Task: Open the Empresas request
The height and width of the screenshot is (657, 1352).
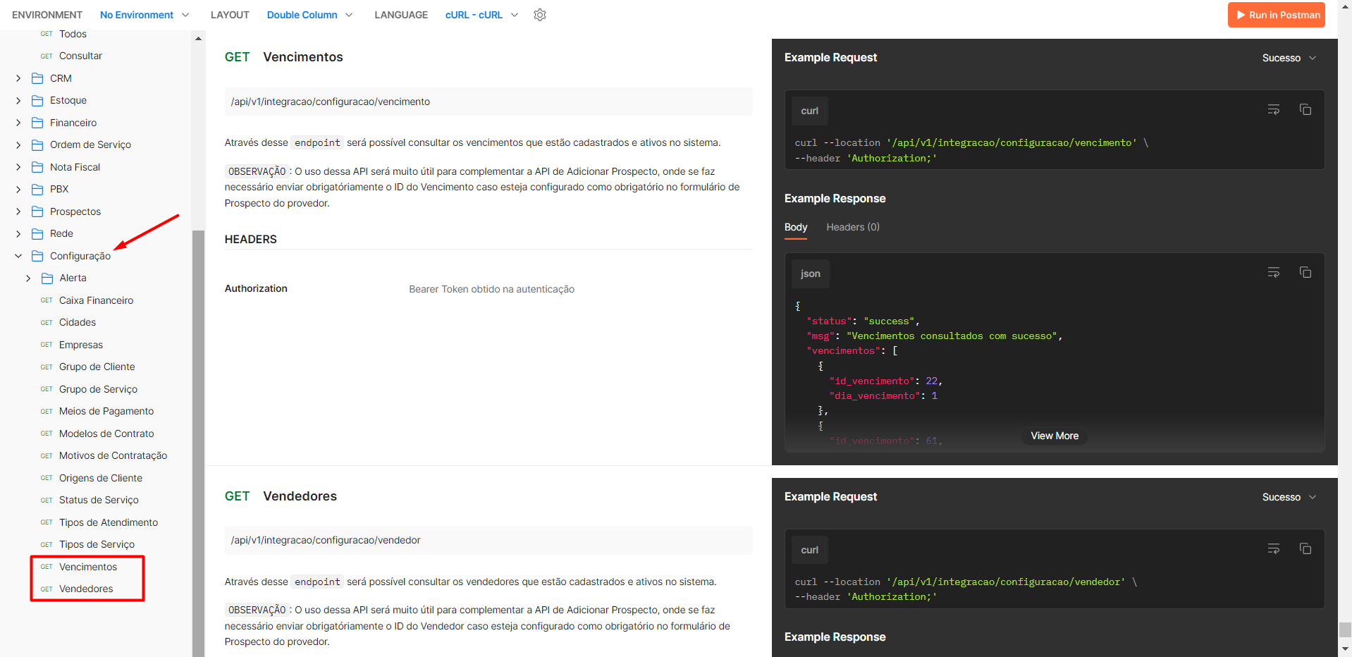Action: [81, 345]
